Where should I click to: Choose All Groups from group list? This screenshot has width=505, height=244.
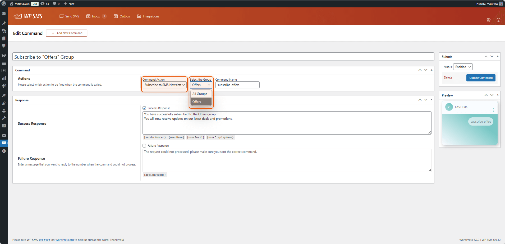(201, 94)
